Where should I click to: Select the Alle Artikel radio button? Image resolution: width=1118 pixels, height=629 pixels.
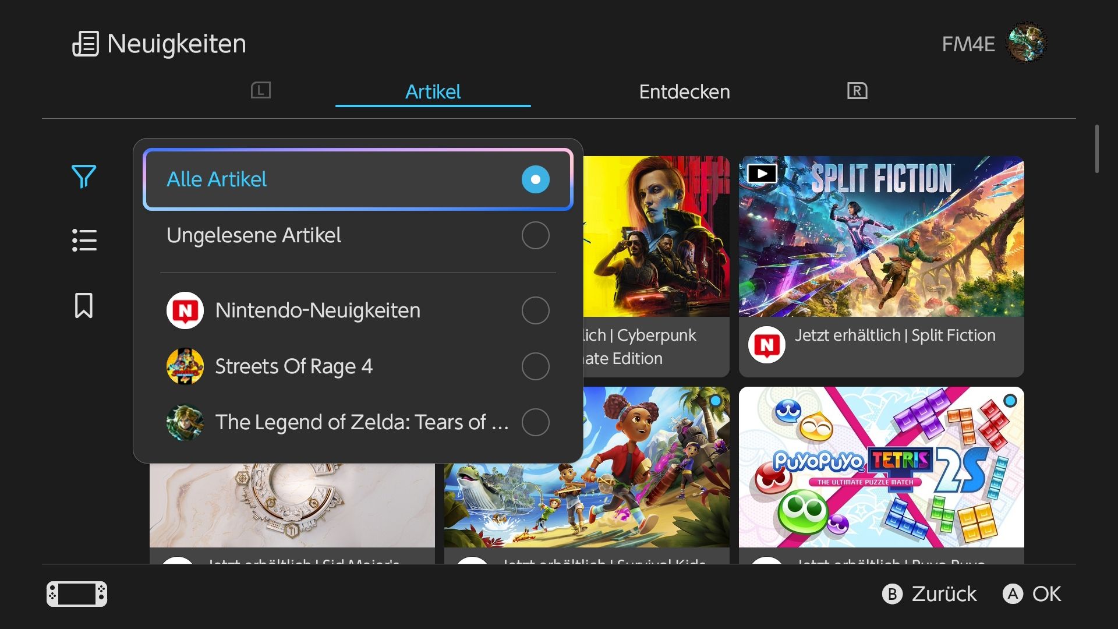coord(536,179)
